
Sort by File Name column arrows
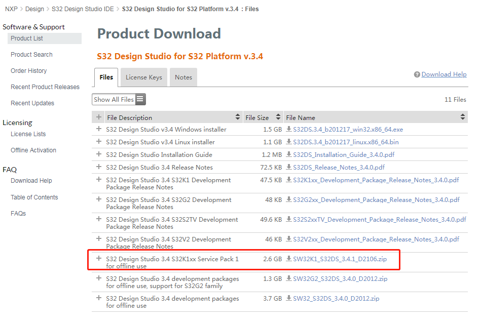(x=462, y=117)
